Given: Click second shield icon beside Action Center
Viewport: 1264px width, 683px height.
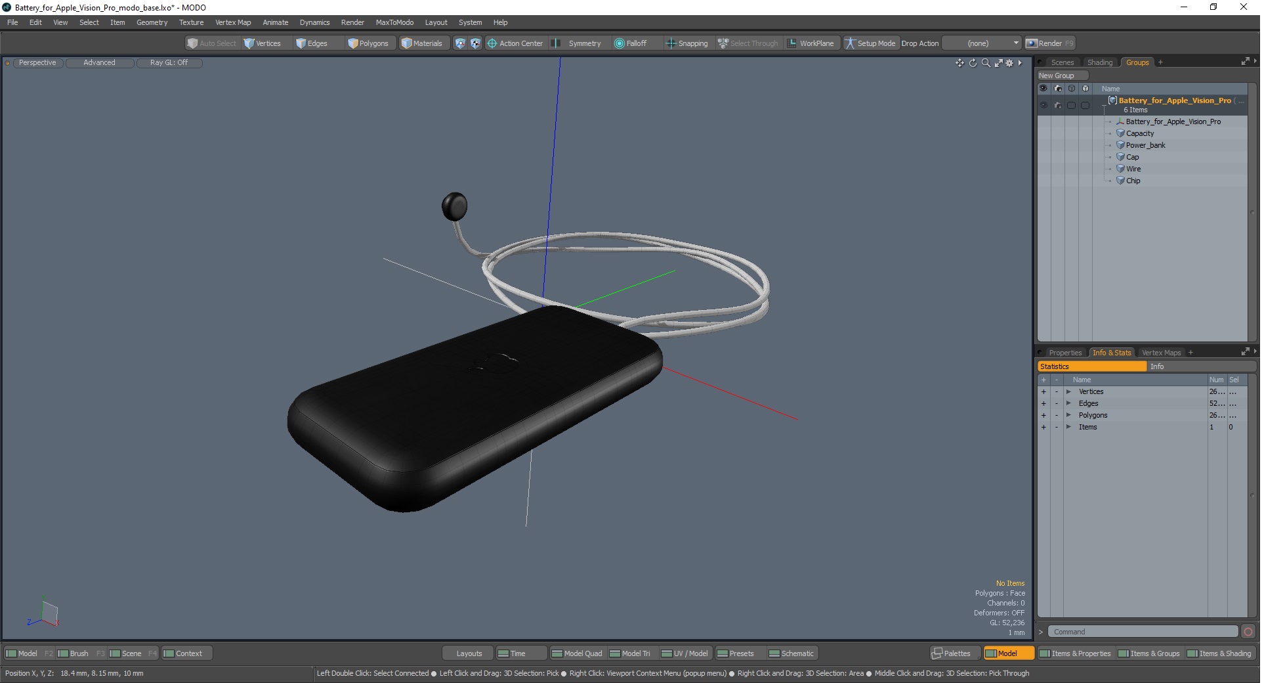Looking at the screenshot, I should (x=476, y=43).
